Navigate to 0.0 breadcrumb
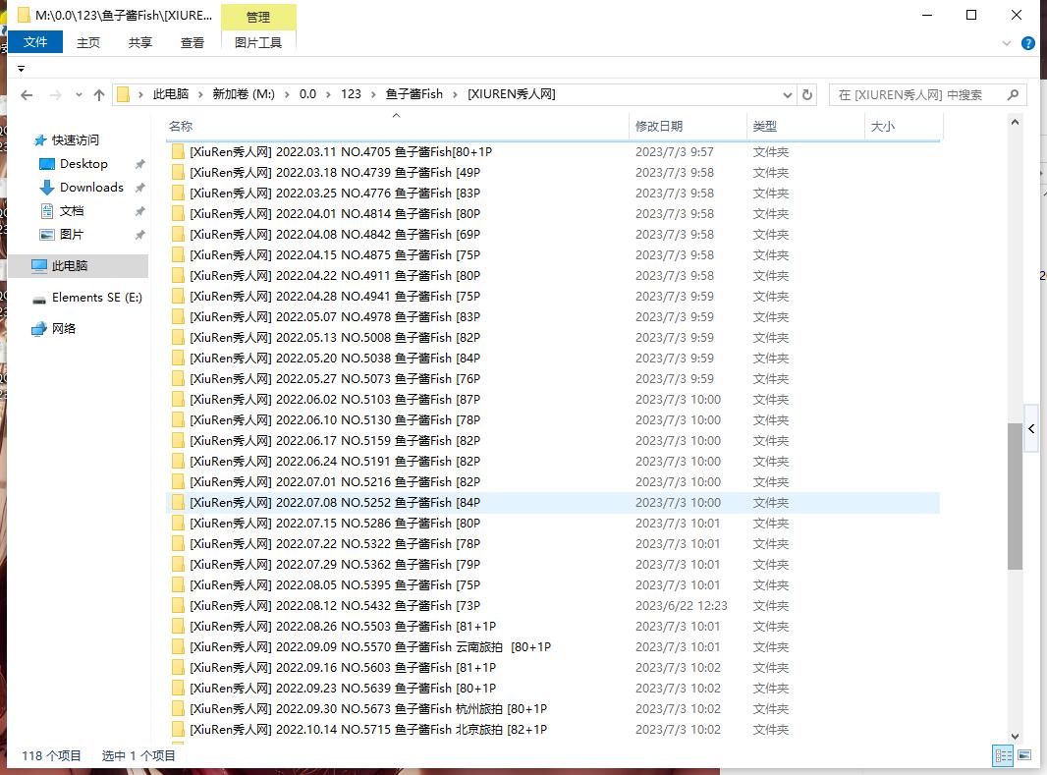The width and height of the screenshot is (1047, 775). (307, 95)
